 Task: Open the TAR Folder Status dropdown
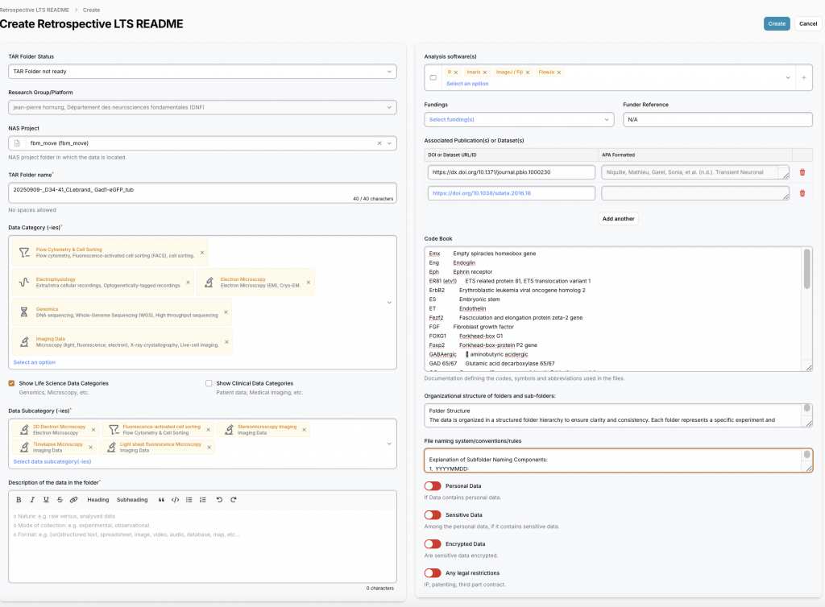tap(202, 72)
